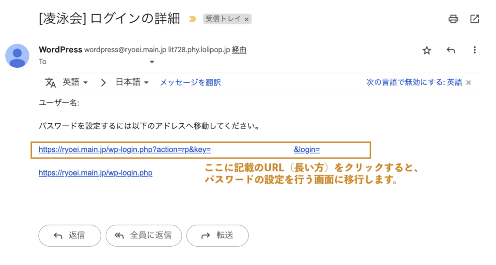Click the print email icon

pyautogui.click(x=453, y=19)
